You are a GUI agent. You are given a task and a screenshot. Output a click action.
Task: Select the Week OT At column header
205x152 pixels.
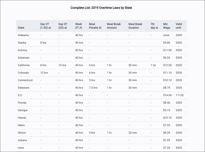(x=79, y=26)
